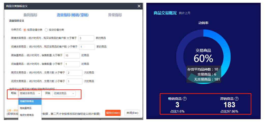Close the 商品分类指标定义 dialog
265x123 pixels.
139,6
